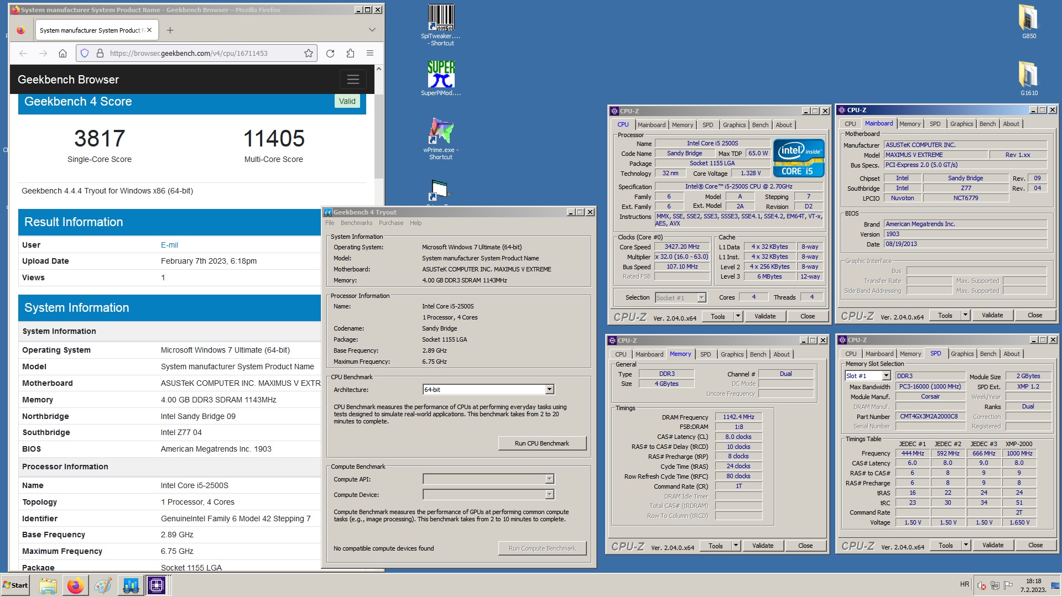
Task: Open Slot #1 memory slot dropdown
Action: 886,376
